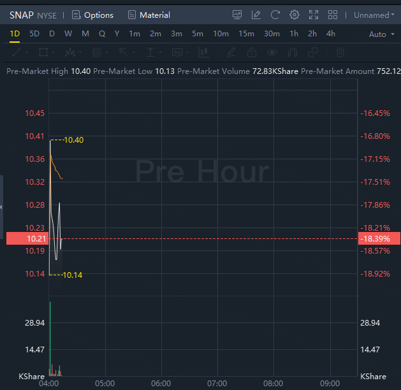Open the Material button

[149, 15]
